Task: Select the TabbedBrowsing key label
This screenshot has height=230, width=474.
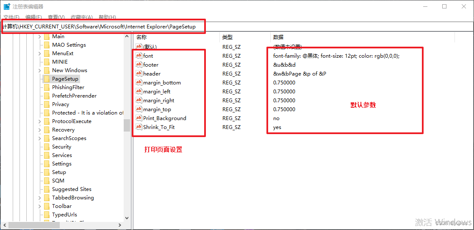Action: tap(73, 198)
